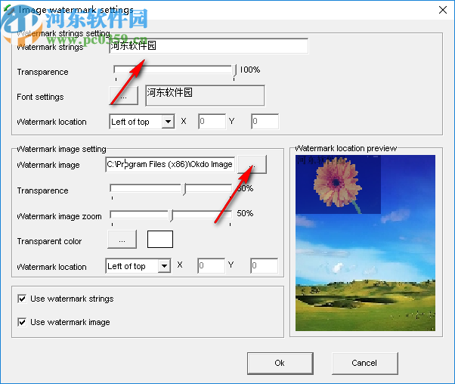Click the font preview box
Image resolution: width=455 pixels, height=384 pixels.
click(x=205, y=95)
